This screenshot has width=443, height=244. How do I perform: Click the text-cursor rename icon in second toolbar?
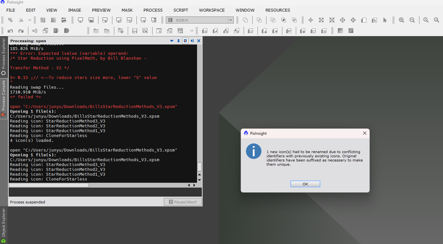35,31
